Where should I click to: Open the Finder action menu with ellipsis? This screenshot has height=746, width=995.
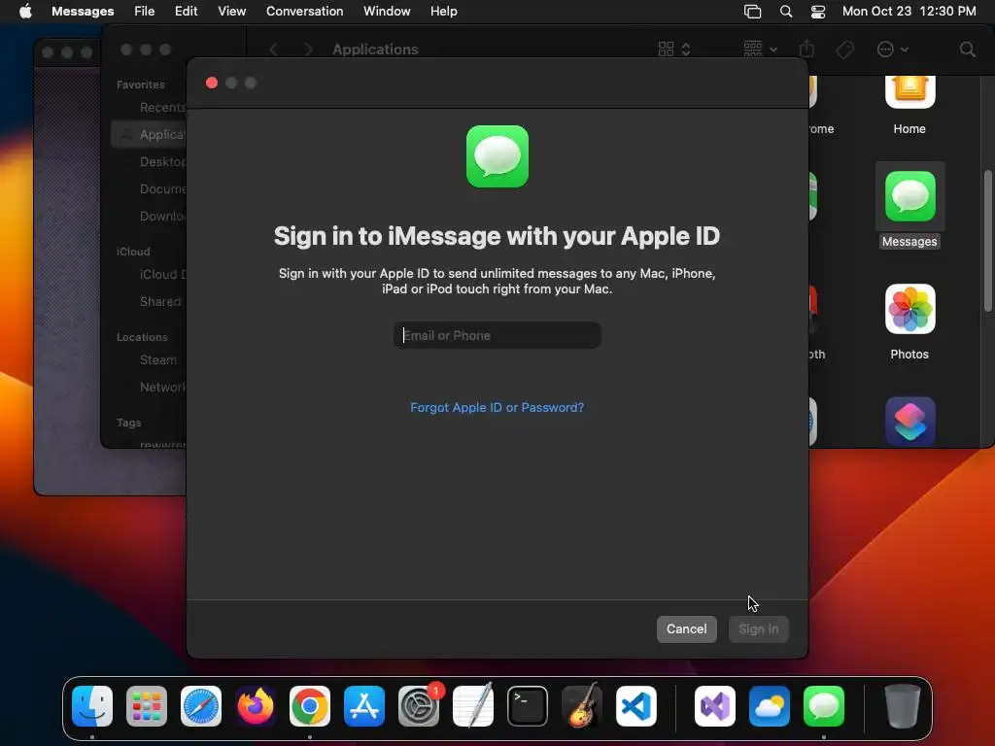[892, 49]
